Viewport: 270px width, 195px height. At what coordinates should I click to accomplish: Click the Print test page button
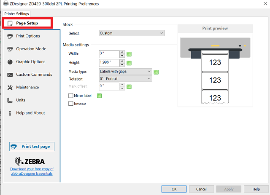click(x=32, y=147)
